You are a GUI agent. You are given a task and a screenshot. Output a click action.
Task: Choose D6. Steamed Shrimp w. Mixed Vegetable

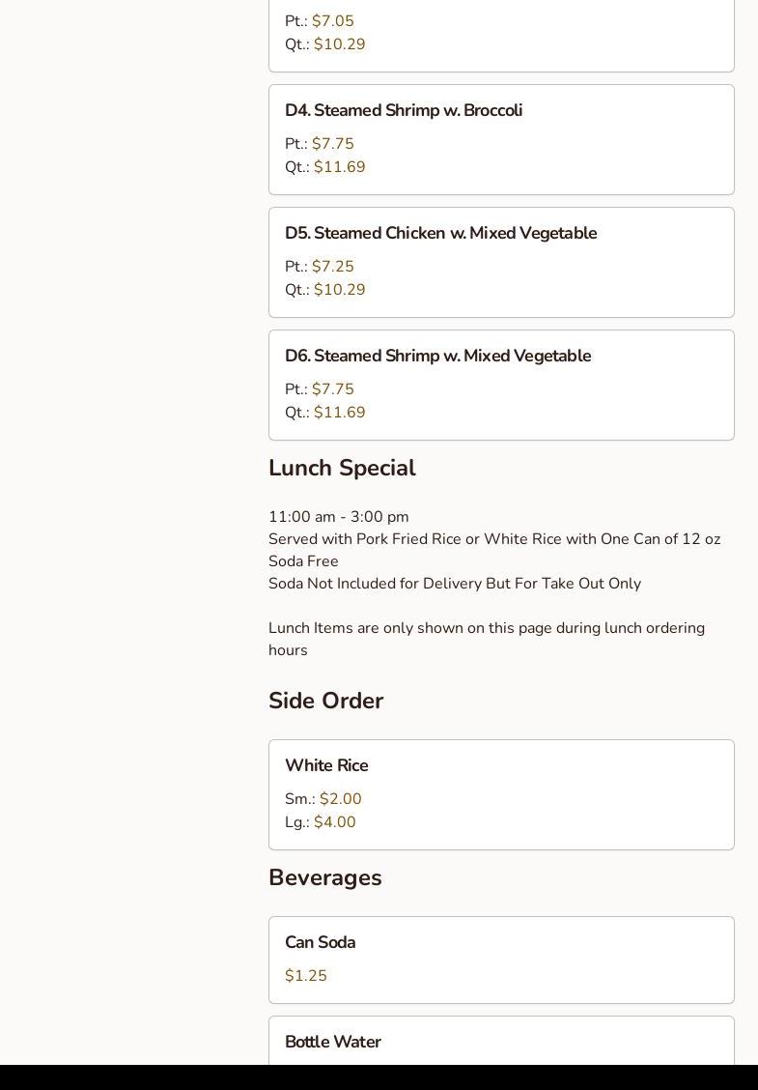[437, 357]
